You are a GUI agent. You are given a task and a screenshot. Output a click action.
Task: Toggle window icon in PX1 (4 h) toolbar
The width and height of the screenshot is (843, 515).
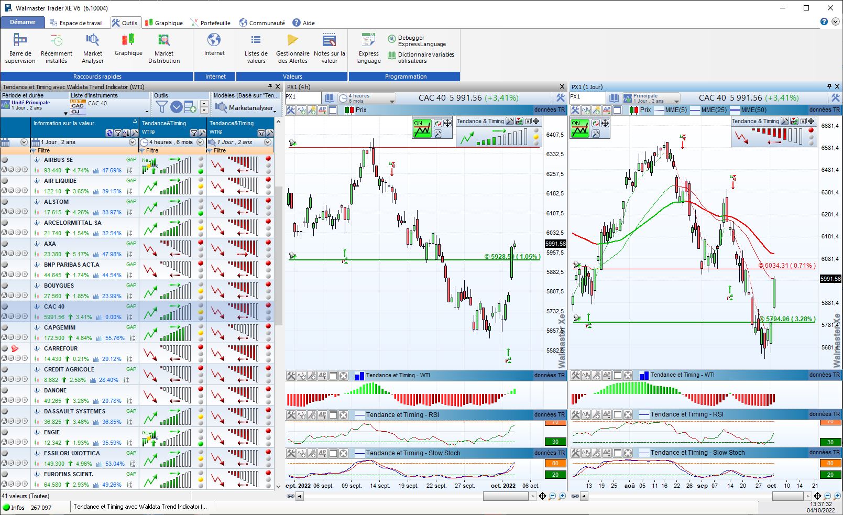point(333,110)
